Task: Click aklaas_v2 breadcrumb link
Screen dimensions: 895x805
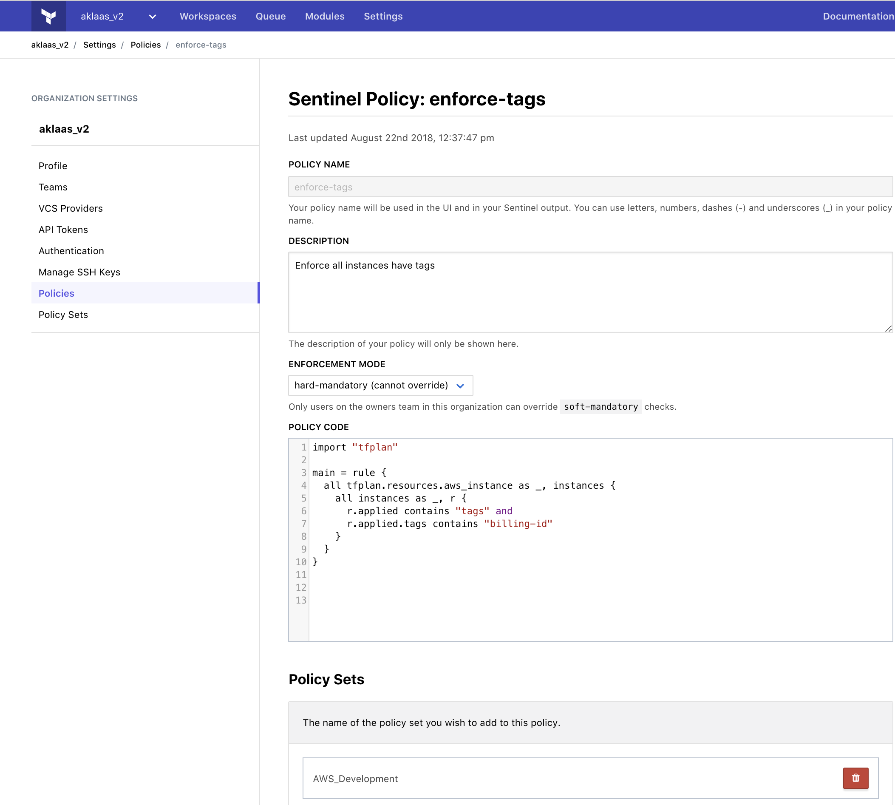Action: coord(50,45)
